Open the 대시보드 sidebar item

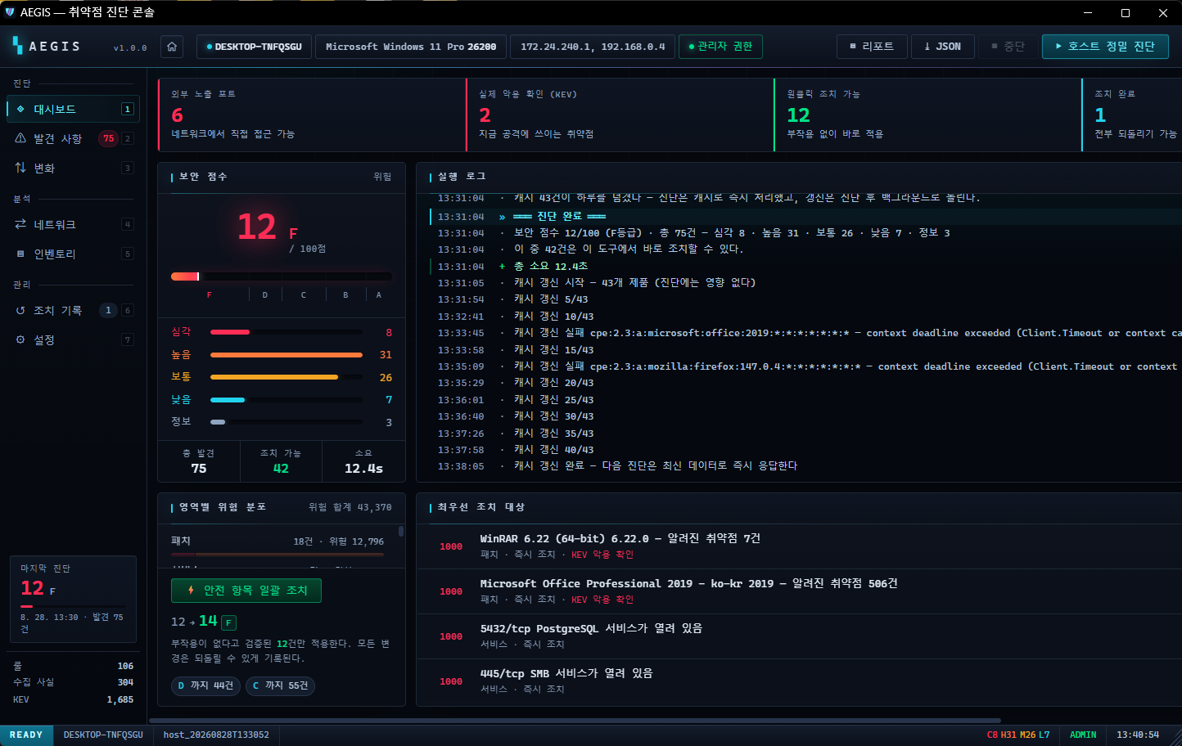click(x=73, y=109)
